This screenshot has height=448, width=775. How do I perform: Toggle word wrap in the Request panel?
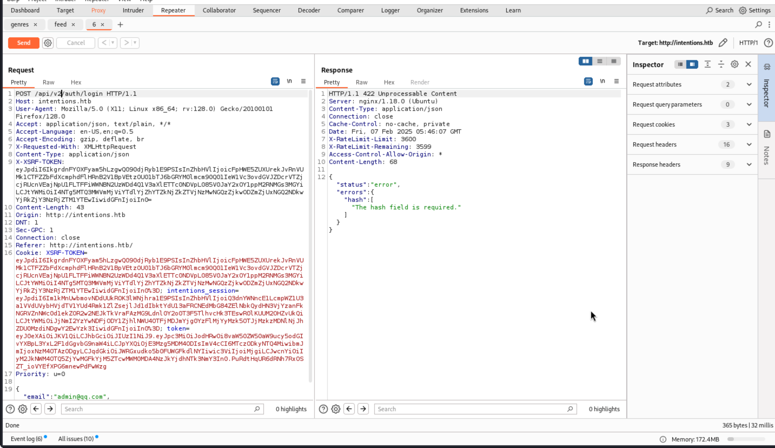tap(275, 81)
